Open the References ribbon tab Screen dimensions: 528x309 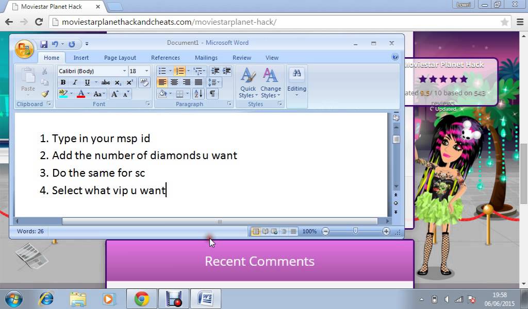click(166, 58)
